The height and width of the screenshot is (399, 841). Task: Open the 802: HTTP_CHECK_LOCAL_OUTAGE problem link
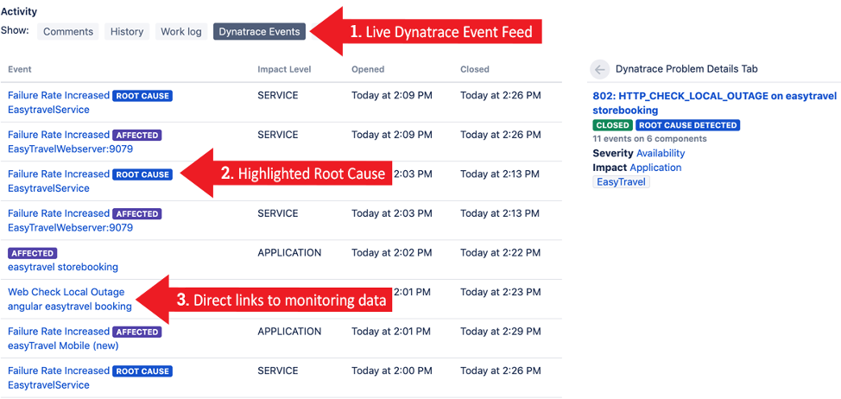coord(714,103)
